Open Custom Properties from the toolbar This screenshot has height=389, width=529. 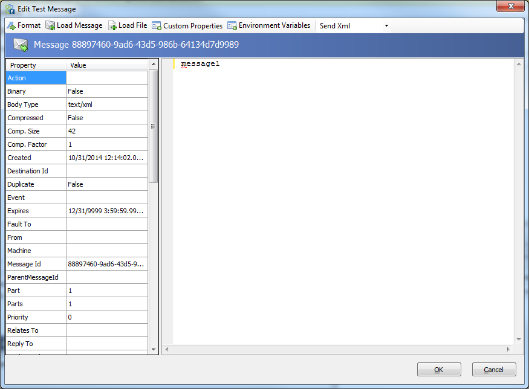(187, 25)
